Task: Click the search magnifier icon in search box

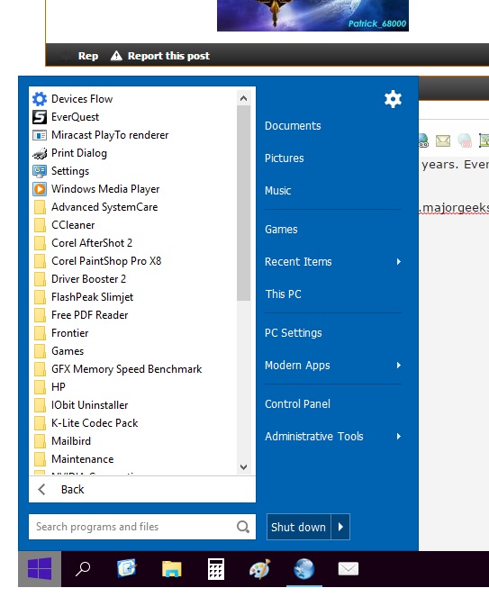Action: [x=243, y=527]
